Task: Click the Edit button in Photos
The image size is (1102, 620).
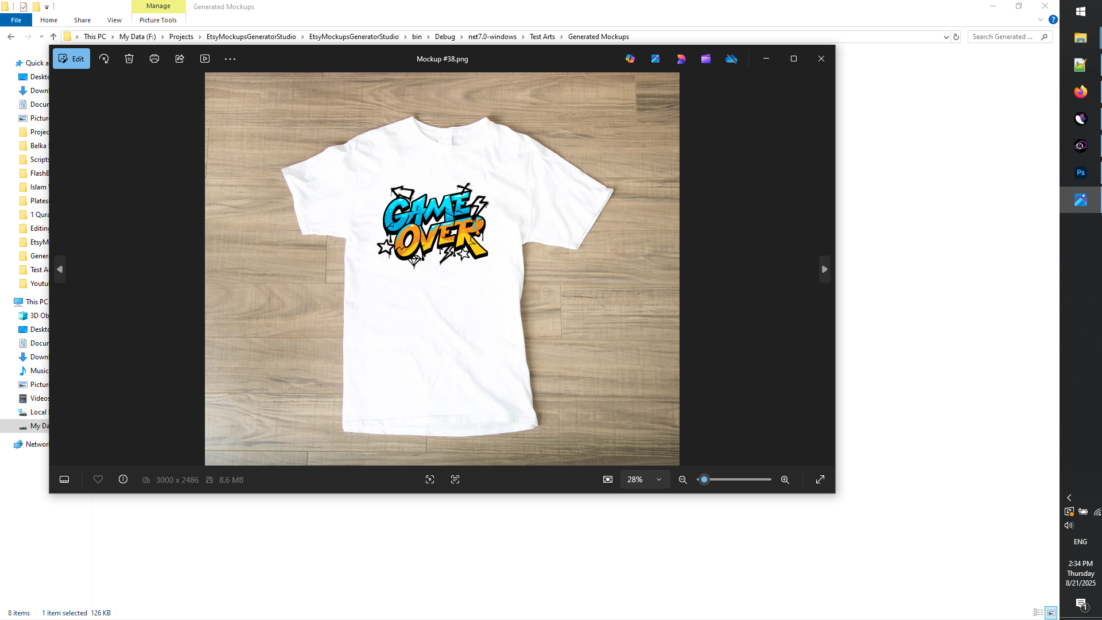Action: [71, 58]
